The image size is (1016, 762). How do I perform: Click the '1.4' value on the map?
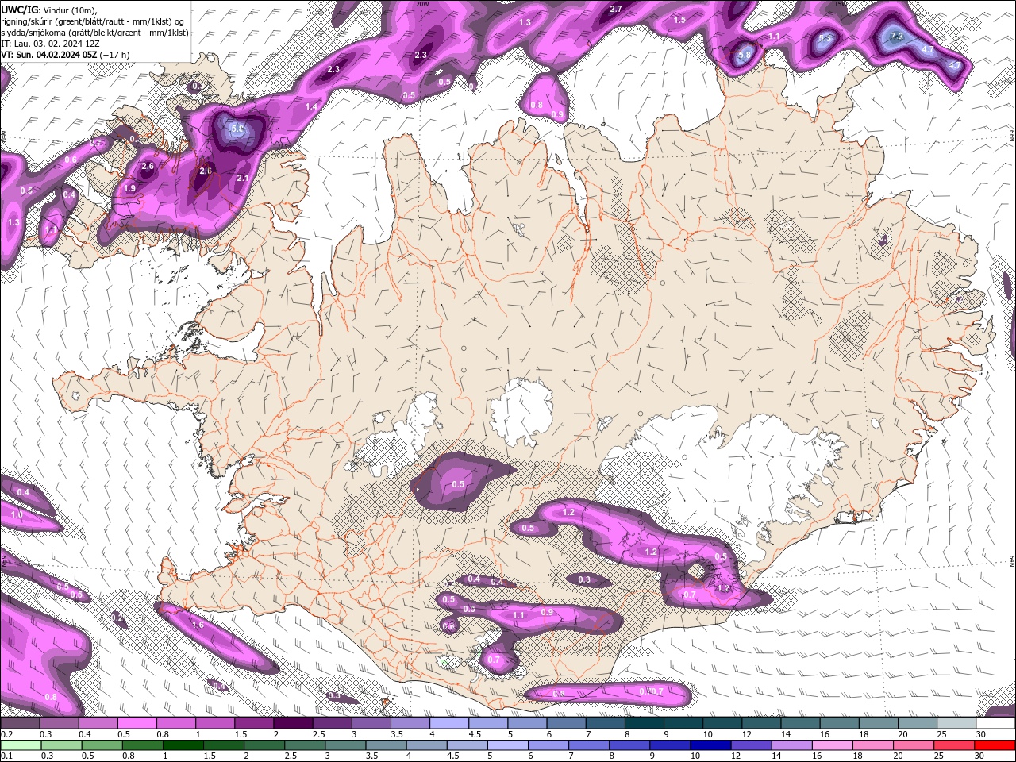point(312,106)
